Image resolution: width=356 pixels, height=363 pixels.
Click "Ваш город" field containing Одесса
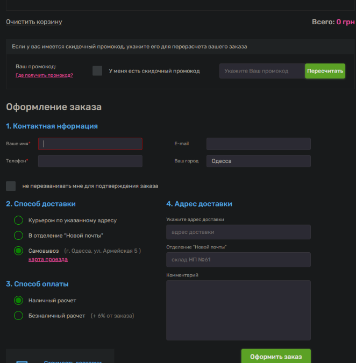pos(258,161)
